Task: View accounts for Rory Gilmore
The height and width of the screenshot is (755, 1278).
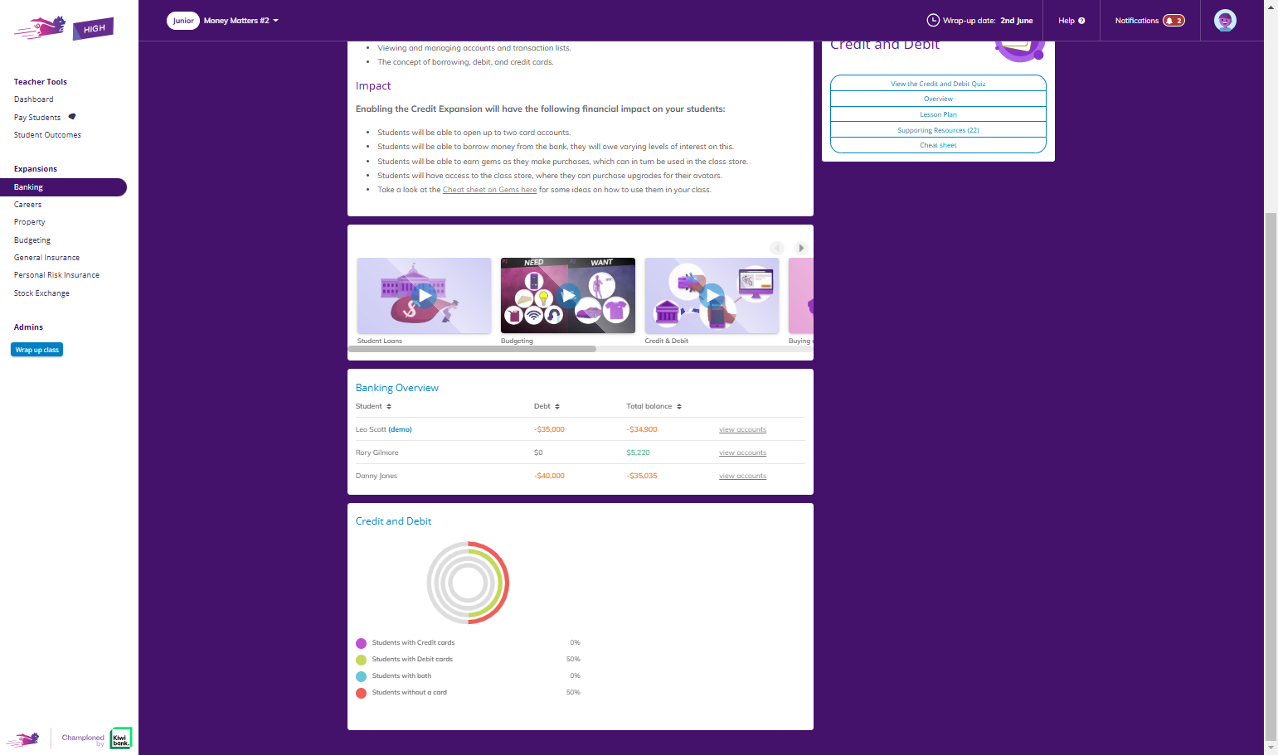Action: [742, 453]
